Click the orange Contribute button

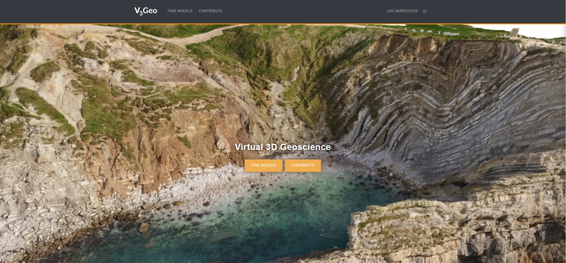303,165
